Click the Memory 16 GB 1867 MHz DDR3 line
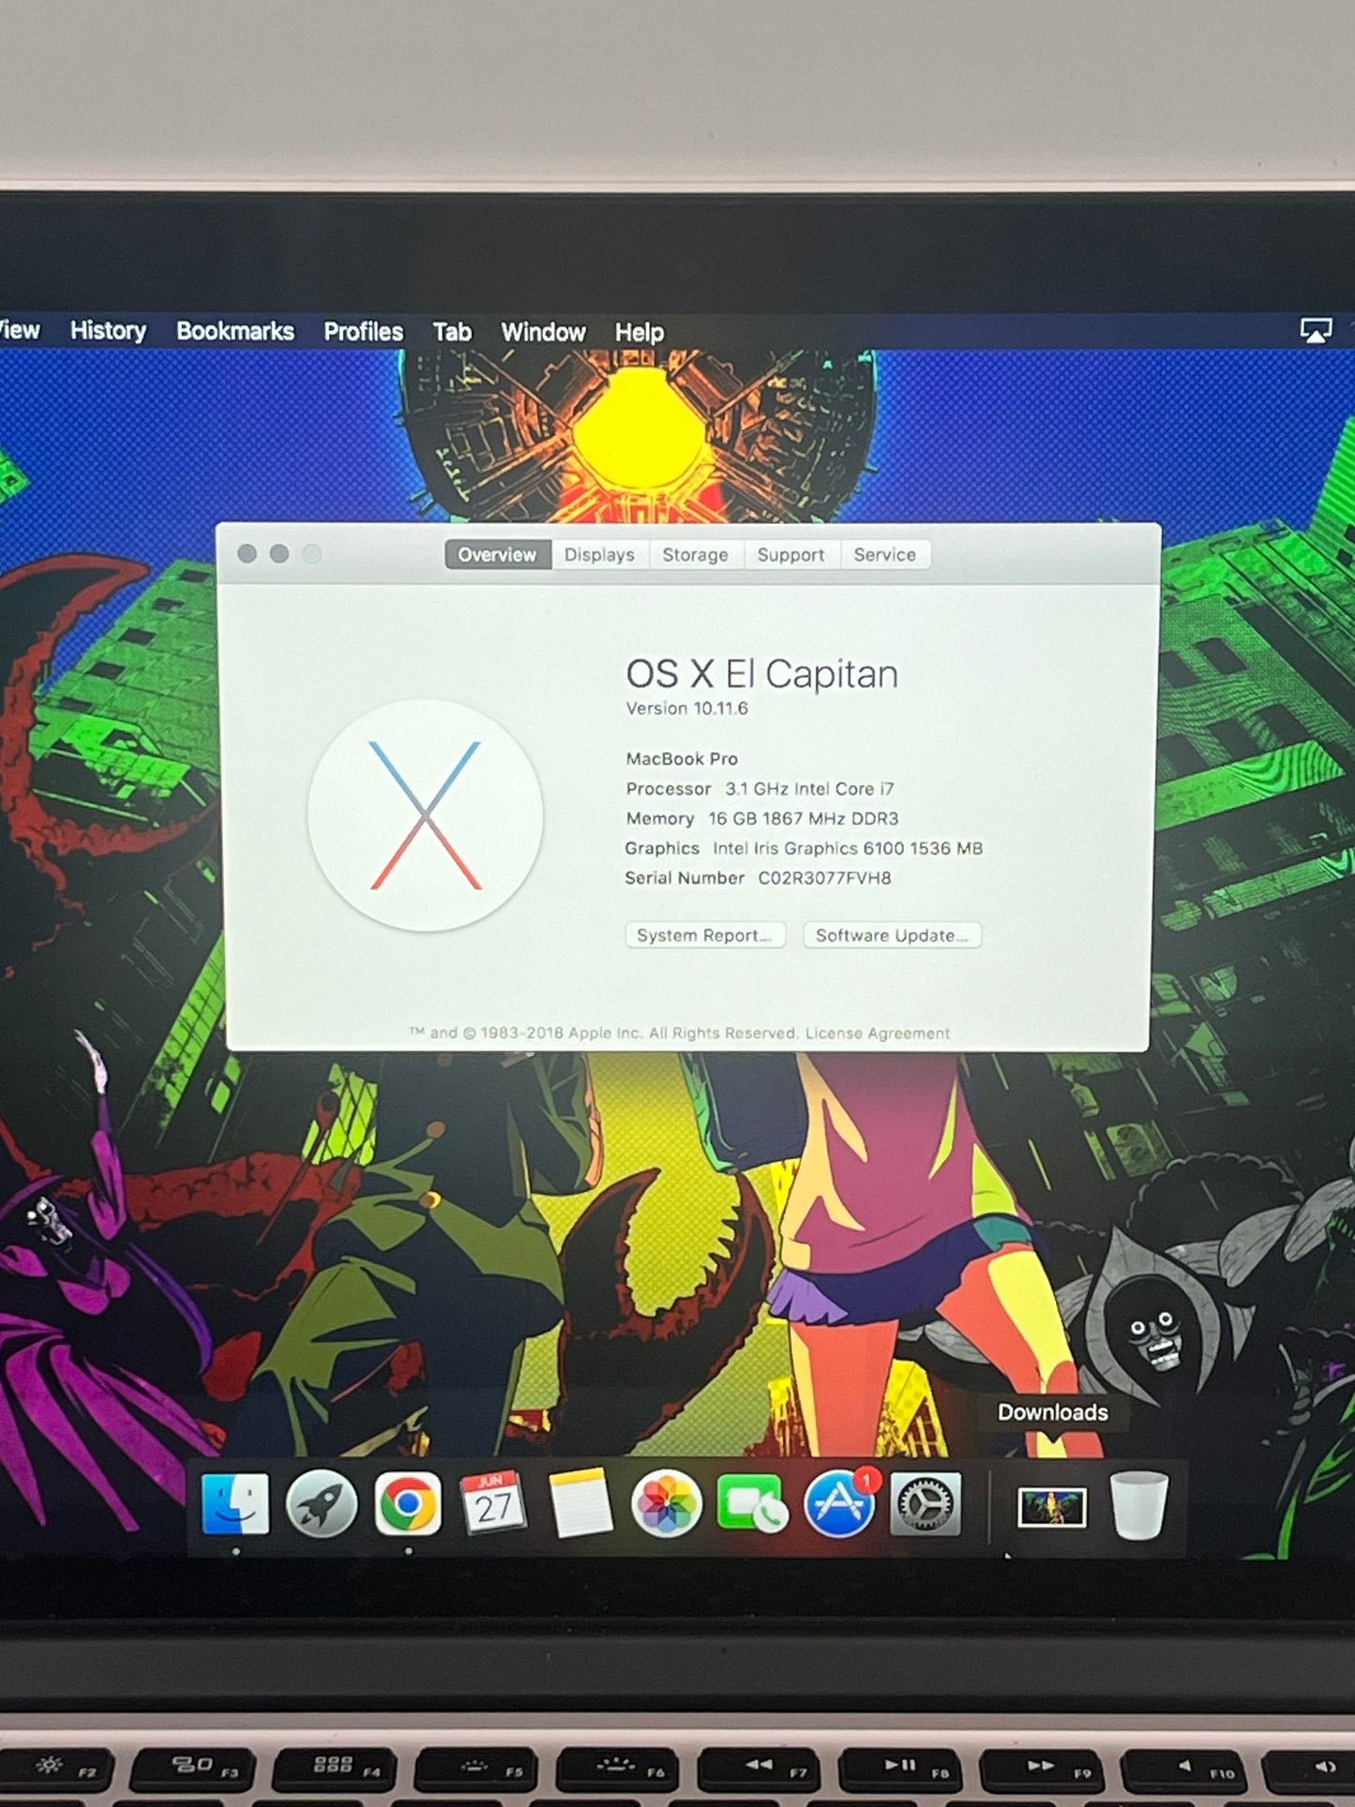 click(x=762, y=819)
